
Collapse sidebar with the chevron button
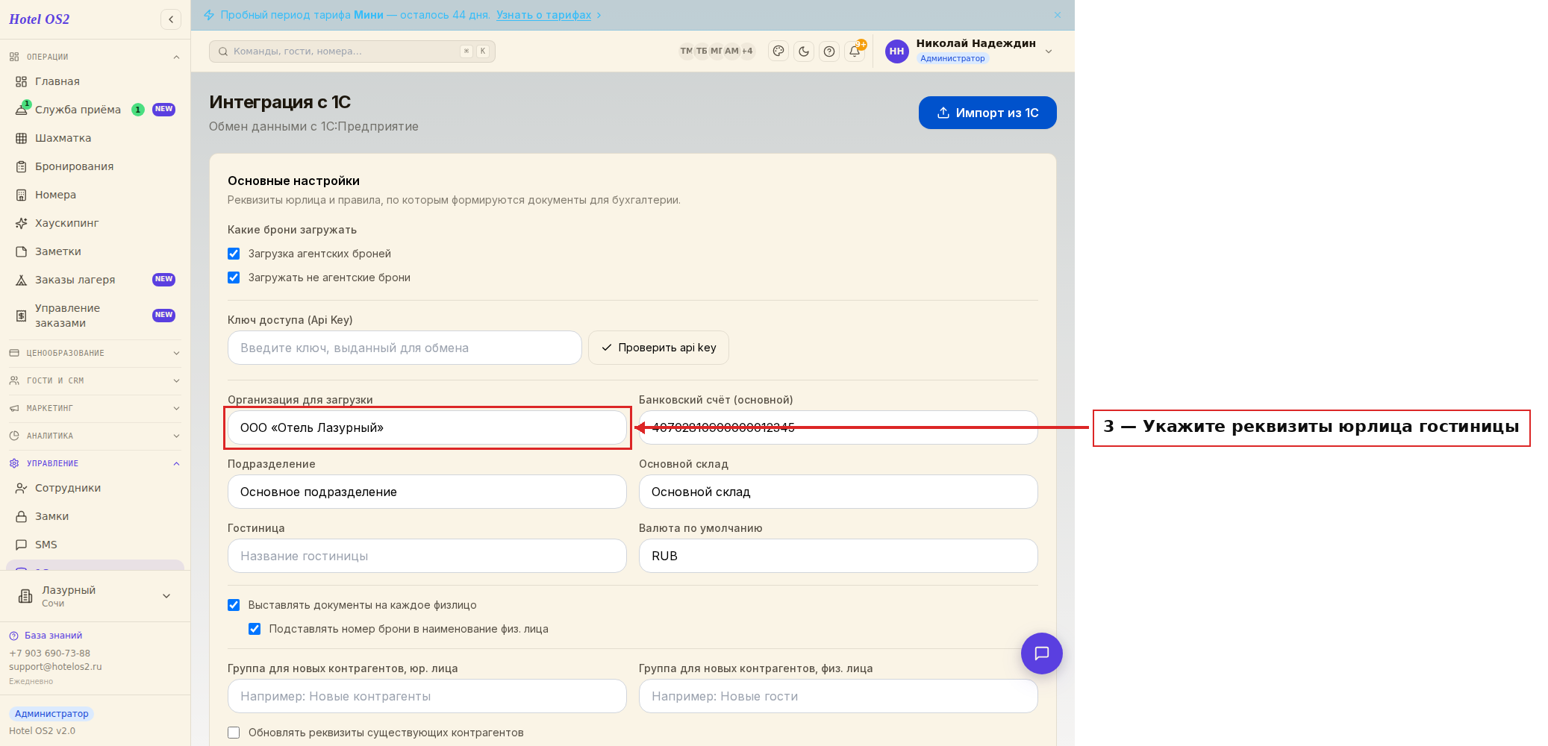tap(171, 19)
